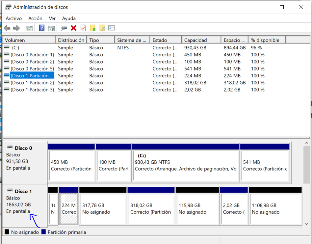Click the scroll down arrow in disk pane
The image size is (312, 244).
coord(306,224)
